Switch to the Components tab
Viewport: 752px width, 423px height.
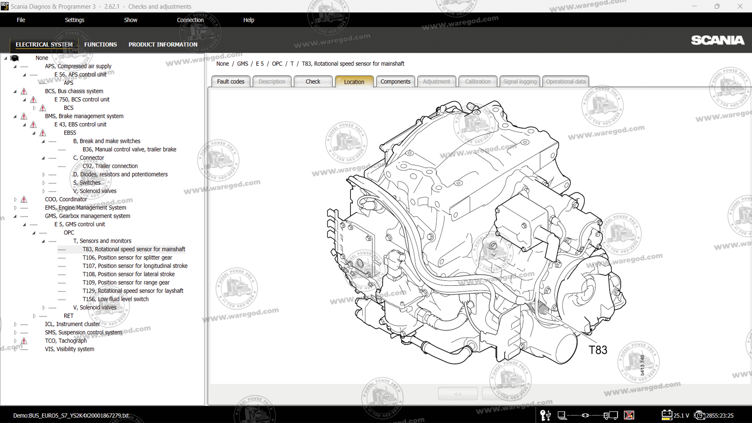point(395,81)
